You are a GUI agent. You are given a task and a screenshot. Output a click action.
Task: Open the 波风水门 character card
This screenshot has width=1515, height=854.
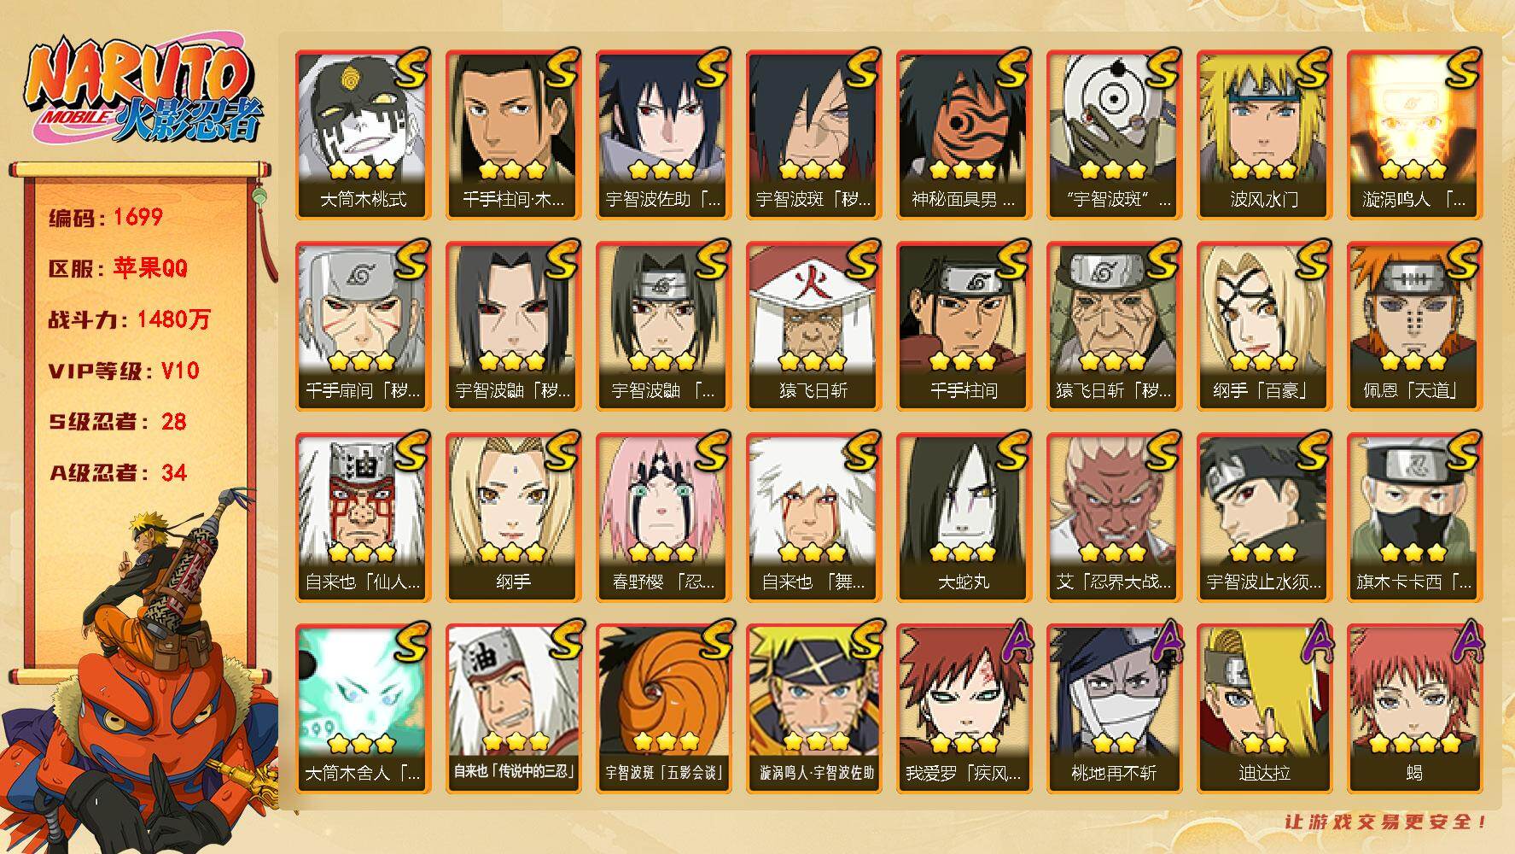tap(1264, 135)
